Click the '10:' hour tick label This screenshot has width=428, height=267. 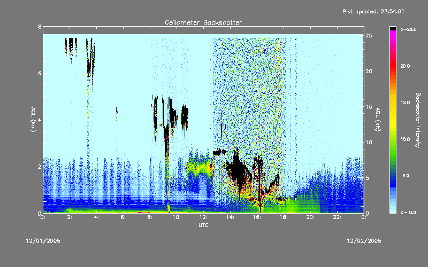pyautogui.click(x=177, y=217)
